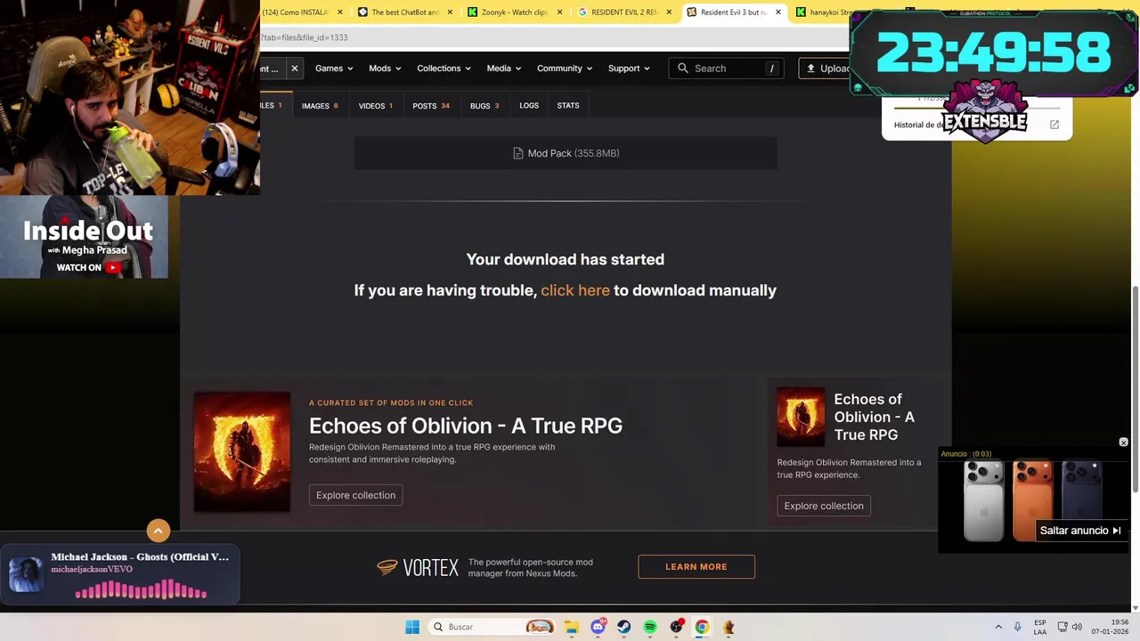Click the Nexus Mods Search field
Screen dimensions: 1140x641
coord(727,69)
